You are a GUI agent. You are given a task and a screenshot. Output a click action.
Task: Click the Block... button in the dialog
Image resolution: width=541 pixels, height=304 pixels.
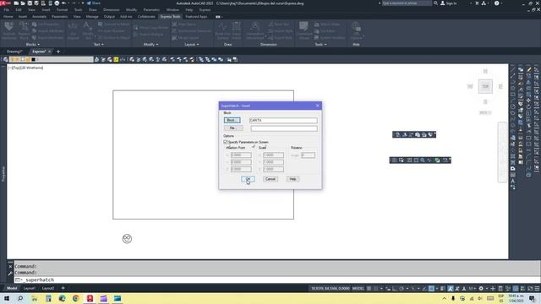[x=232, y=120]
